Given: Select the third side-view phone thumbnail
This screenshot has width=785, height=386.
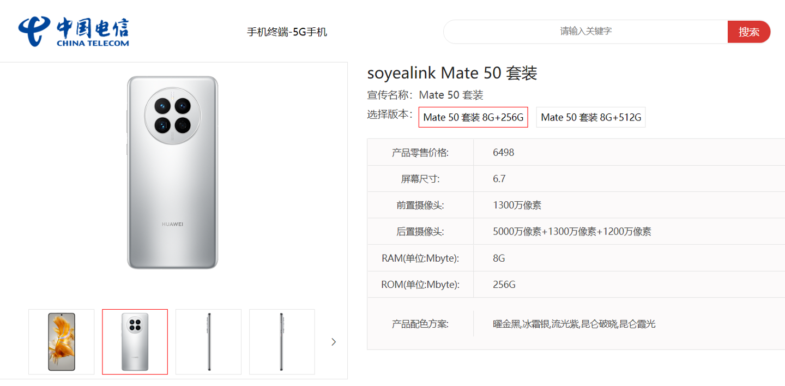Looking at the screenshot, I should pos(208,342).
